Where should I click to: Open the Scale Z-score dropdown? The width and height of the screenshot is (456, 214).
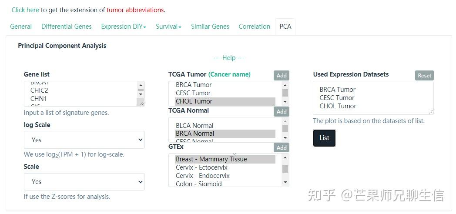tap(84, 182)
